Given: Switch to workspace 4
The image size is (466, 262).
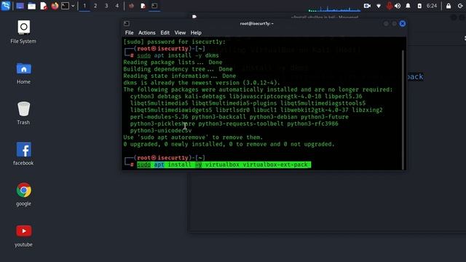Looking at the screenshot, I should (117, 6).
